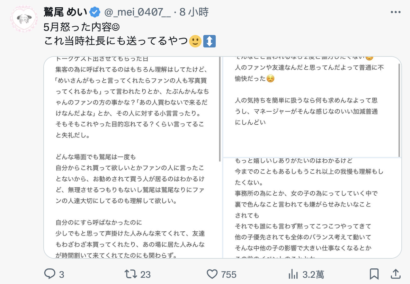Click the 3.2萬 views count
This screenshot has width=410, height=284.
313,274
